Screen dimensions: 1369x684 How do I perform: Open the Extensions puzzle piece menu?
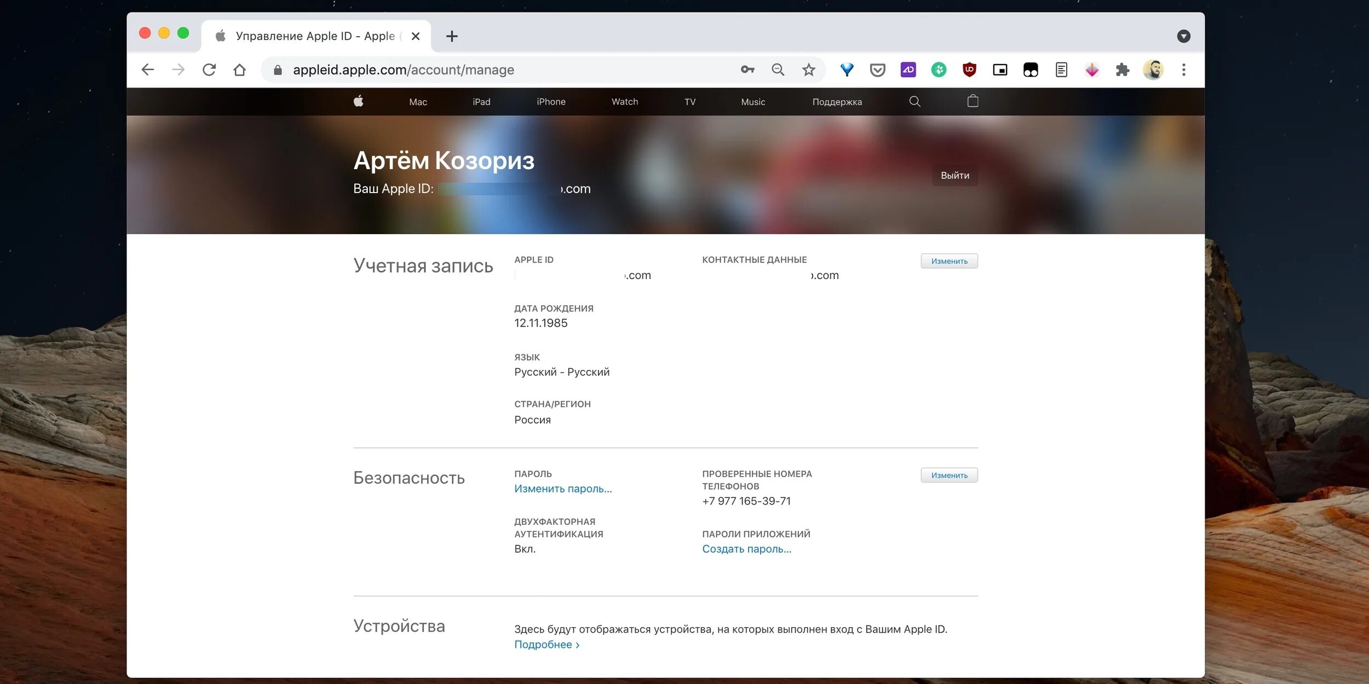point(1122,69)
